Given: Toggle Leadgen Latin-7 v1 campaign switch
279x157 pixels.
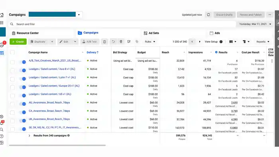Looking at the screenshot, I should pos(23,79).
